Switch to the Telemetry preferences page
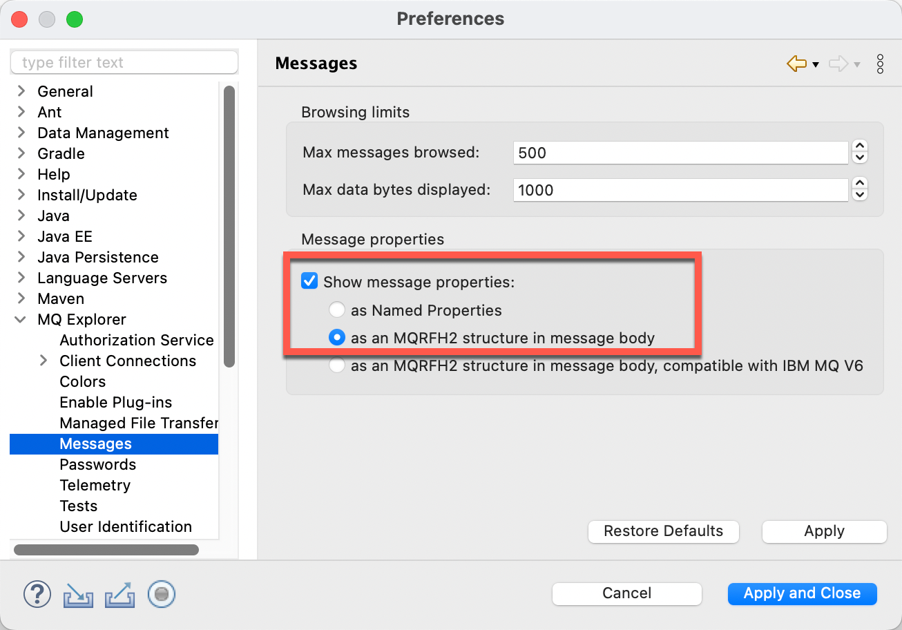 pos(95,485)
